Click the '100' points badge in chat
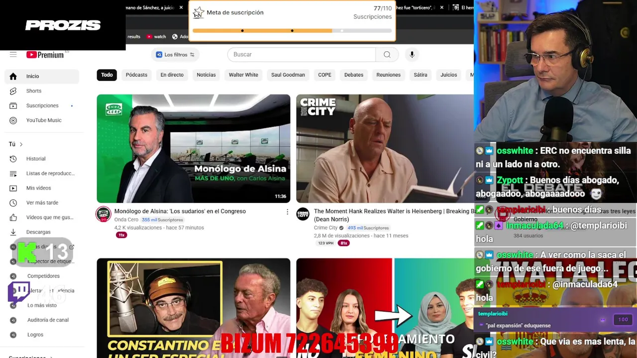The image size is (637, 358). pos(623,320)
